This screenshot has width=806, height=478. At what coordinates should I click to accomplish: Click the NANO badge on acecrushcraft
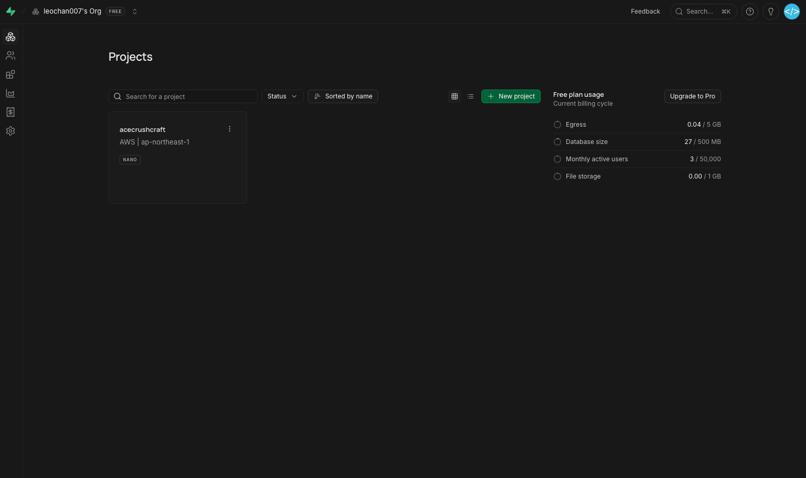[x=130, y=160]
